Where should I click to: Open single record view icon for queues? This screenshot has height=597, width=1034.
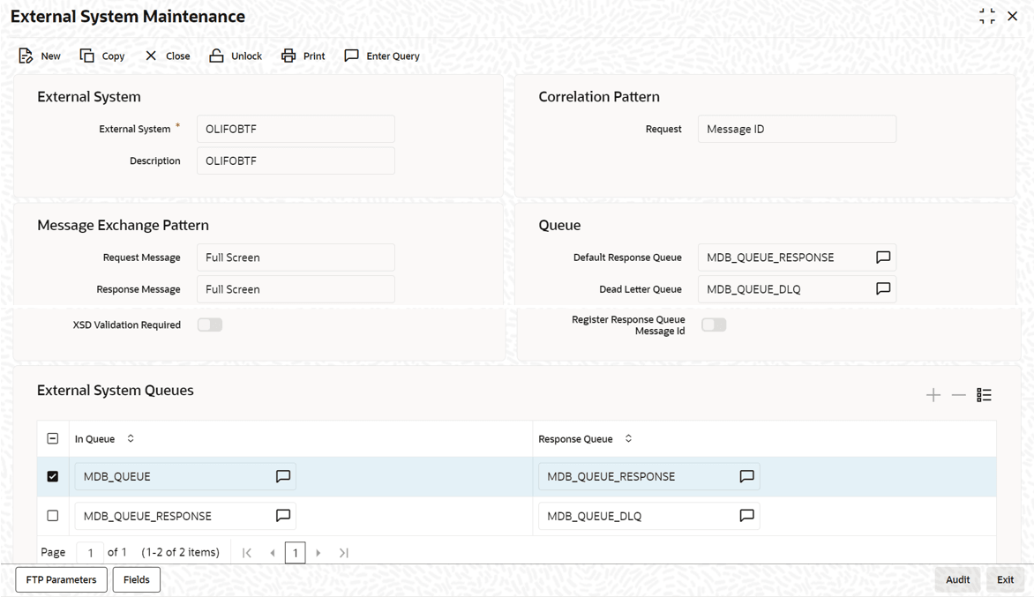[984, 395]
